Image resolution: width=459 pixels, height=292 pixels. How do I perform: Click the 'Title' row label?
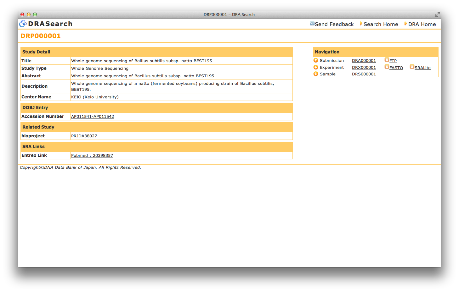pos(26,61)
